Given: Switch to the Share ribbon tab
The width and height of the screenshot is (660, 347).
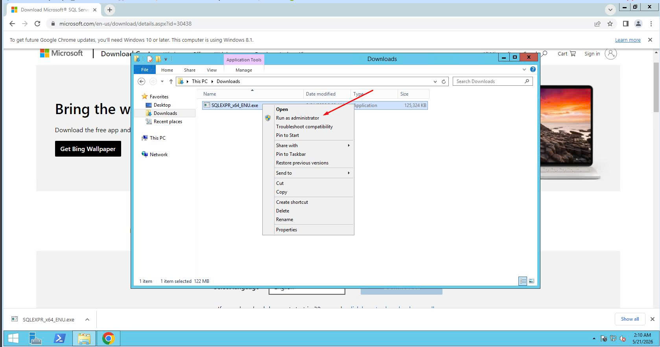Looking at the screenshot, I should pyautogui.click(x=190, y=70).
